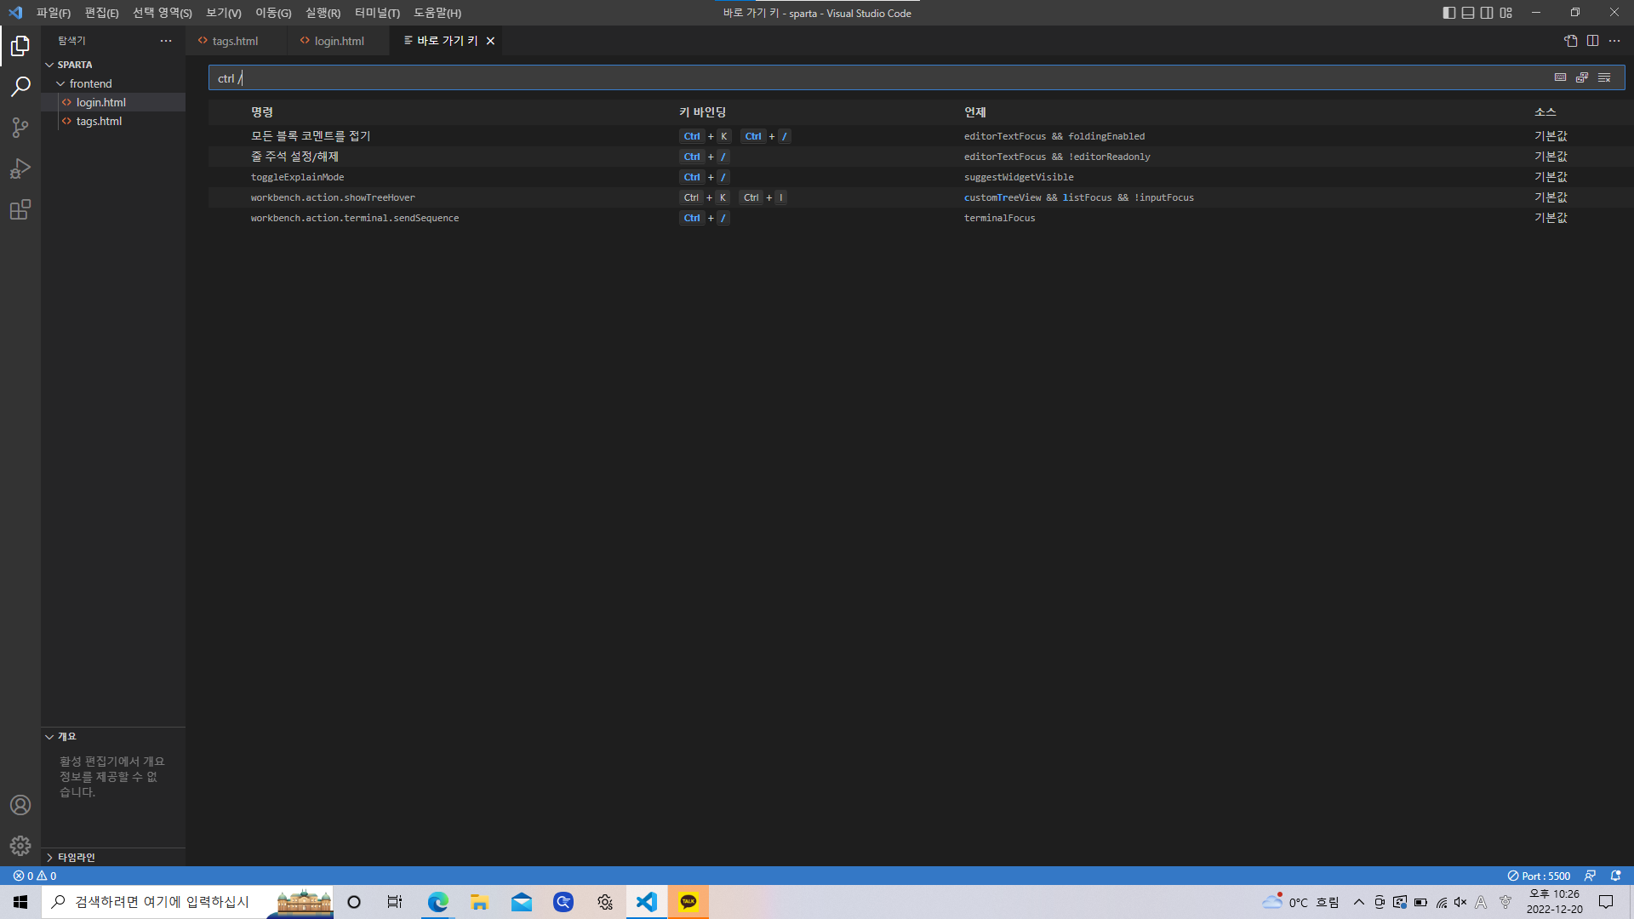Open the 편집(E) menu

(x=101, y=13)
